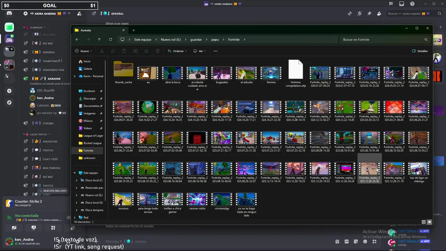Open Inicio in the navigation pane

[87, 61]
